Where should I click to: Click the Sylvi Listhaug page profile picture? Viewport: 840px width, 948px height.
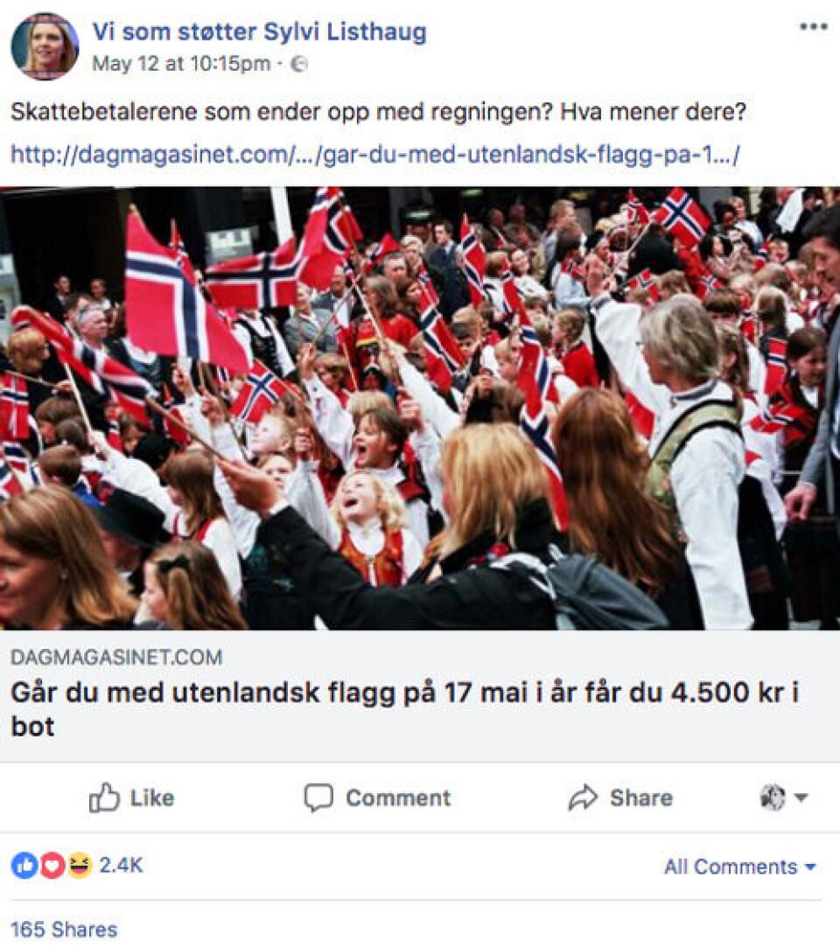tap(45, 46)
